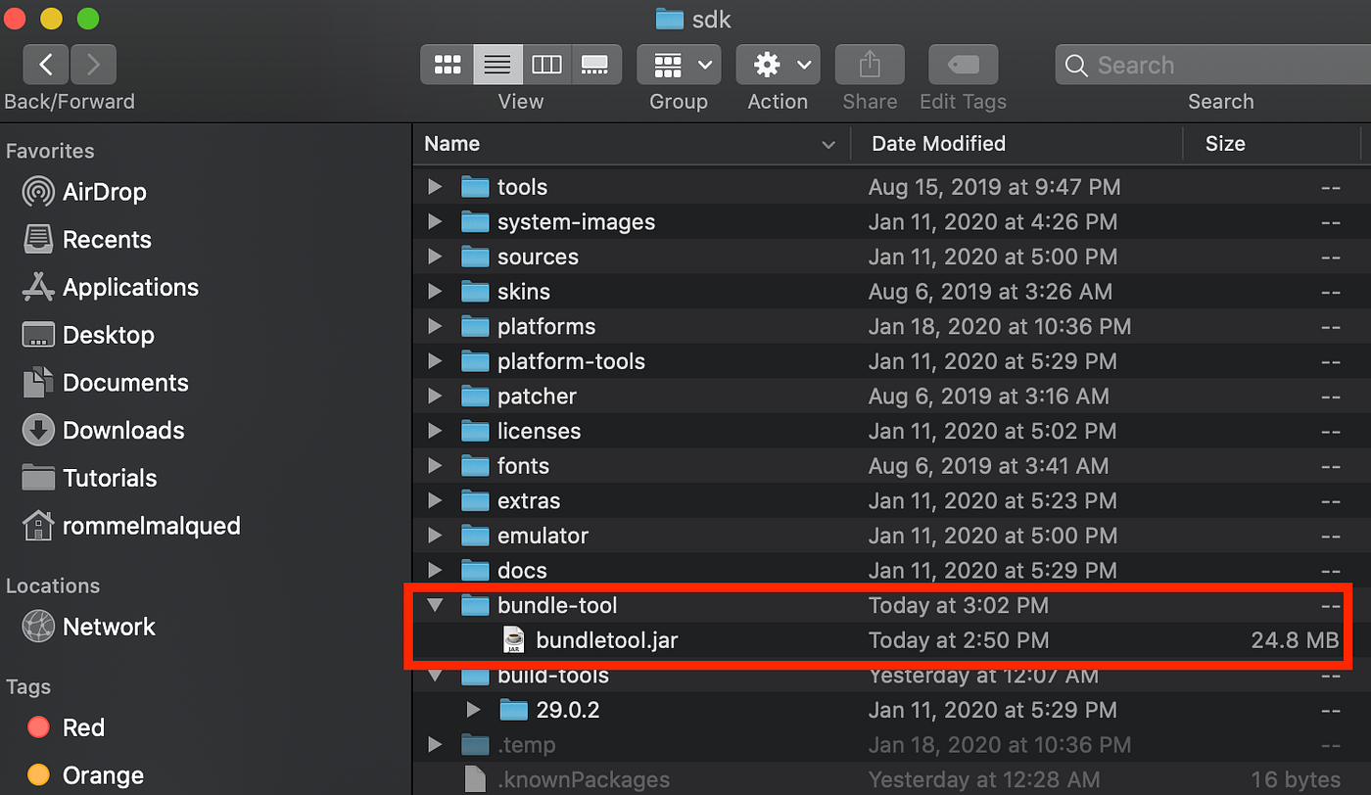Open the Applications sidebar item

coord(129,287)
